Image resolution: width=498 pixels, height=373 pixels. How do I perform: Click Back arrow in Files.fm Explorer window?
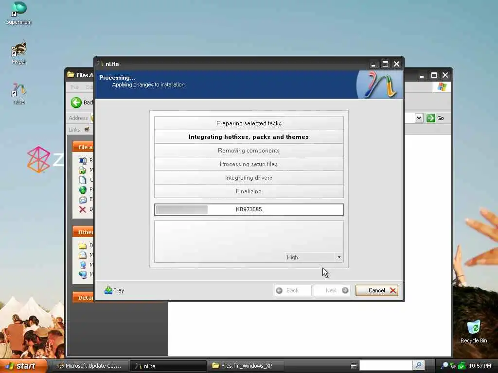click(76, 102)
